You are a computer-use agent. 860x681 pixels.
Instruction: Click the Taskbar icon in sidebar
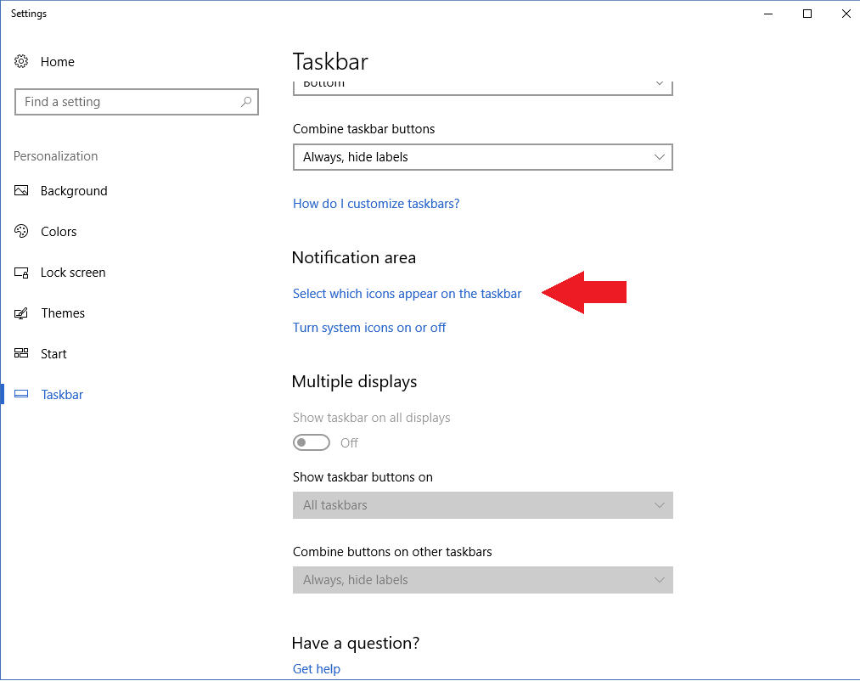tap(22, 395)
